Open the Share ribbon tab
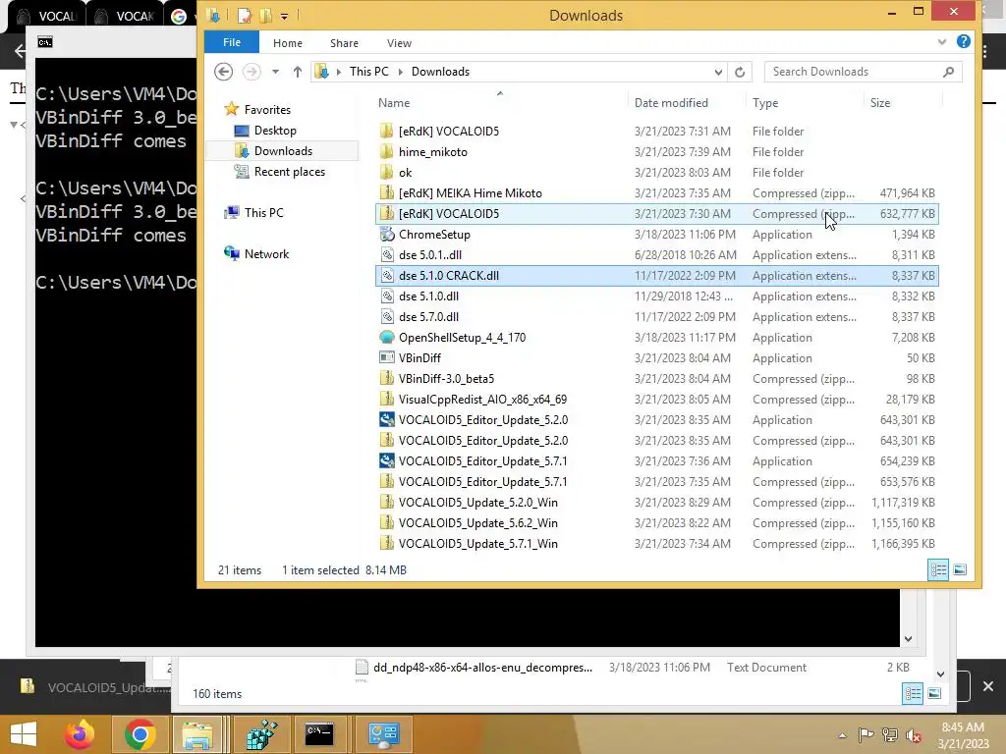Image resolution: width=1006 pixels, height=754 pixels. coord(344,43)
